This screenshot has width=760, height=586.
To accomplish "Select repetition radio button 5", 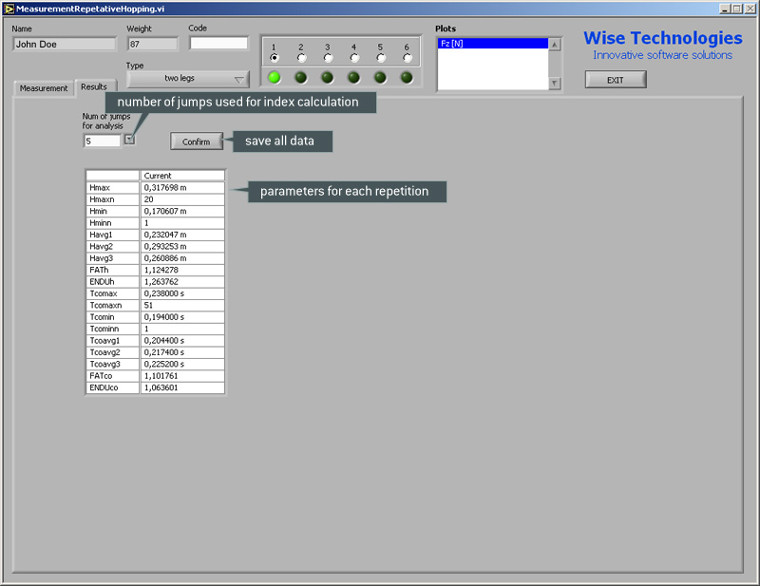I will tap(381, 58).
